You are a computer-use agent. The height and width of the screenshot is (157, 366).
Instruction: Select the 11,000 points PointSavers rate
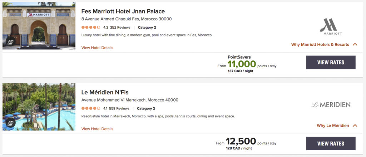pyautogui.click(x=242, y=64)
